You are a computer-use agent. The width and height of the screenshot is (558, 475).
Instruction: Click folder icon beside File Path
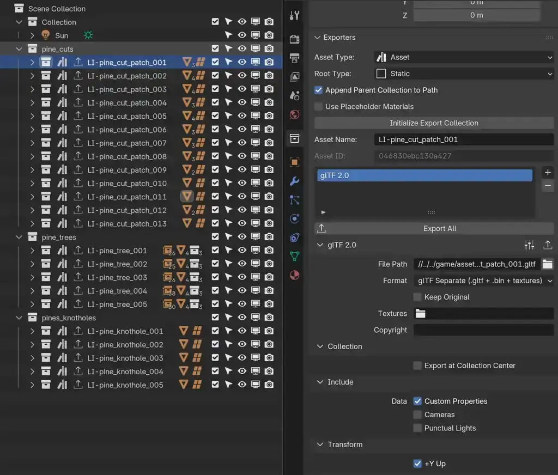tap(547, 264)
